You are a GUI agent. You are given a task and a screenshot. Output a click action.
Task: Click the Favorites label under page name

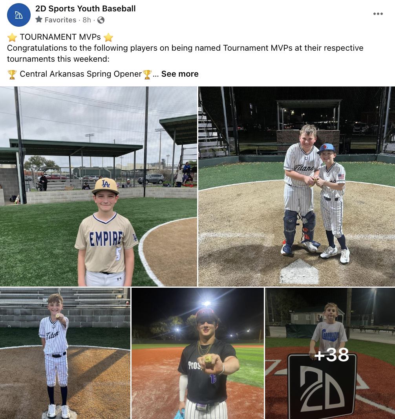click(60, 20)
